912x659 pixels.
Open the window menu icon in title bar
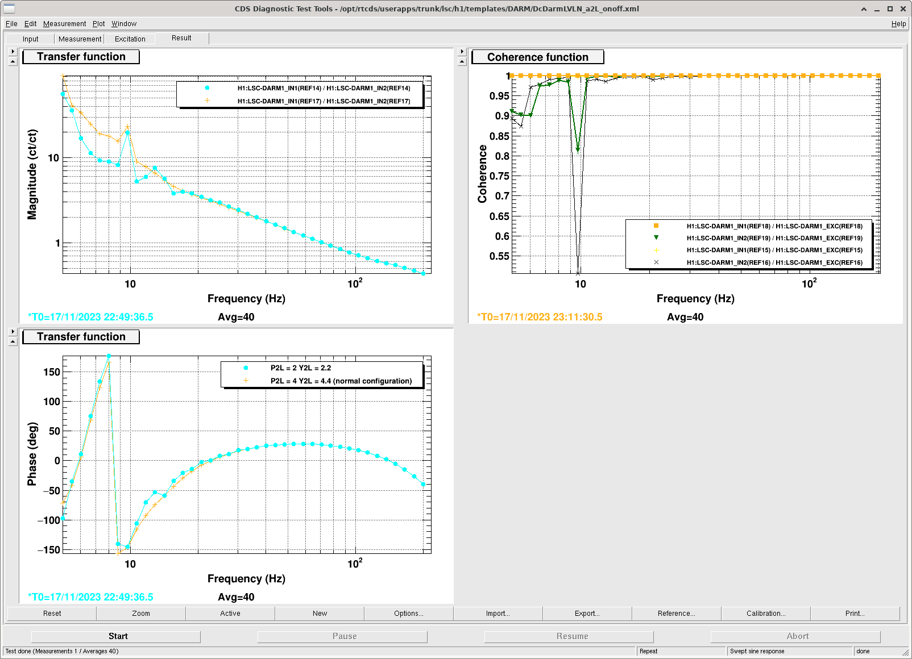click(x=9, y=9)
